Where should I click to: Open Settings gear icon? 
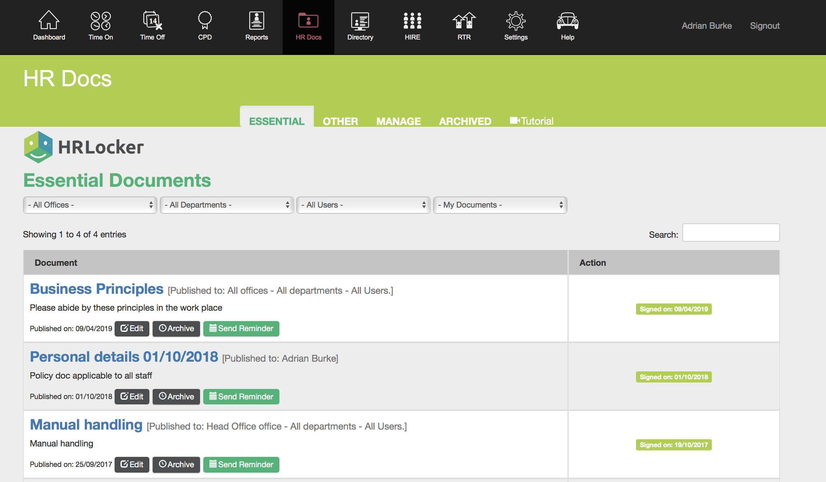(516, 21)
